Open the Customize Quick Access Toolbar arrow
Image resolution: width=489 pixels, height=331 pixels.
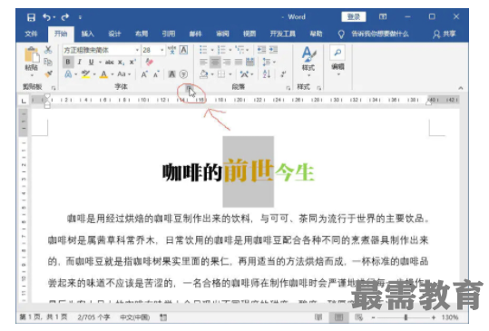80,17
